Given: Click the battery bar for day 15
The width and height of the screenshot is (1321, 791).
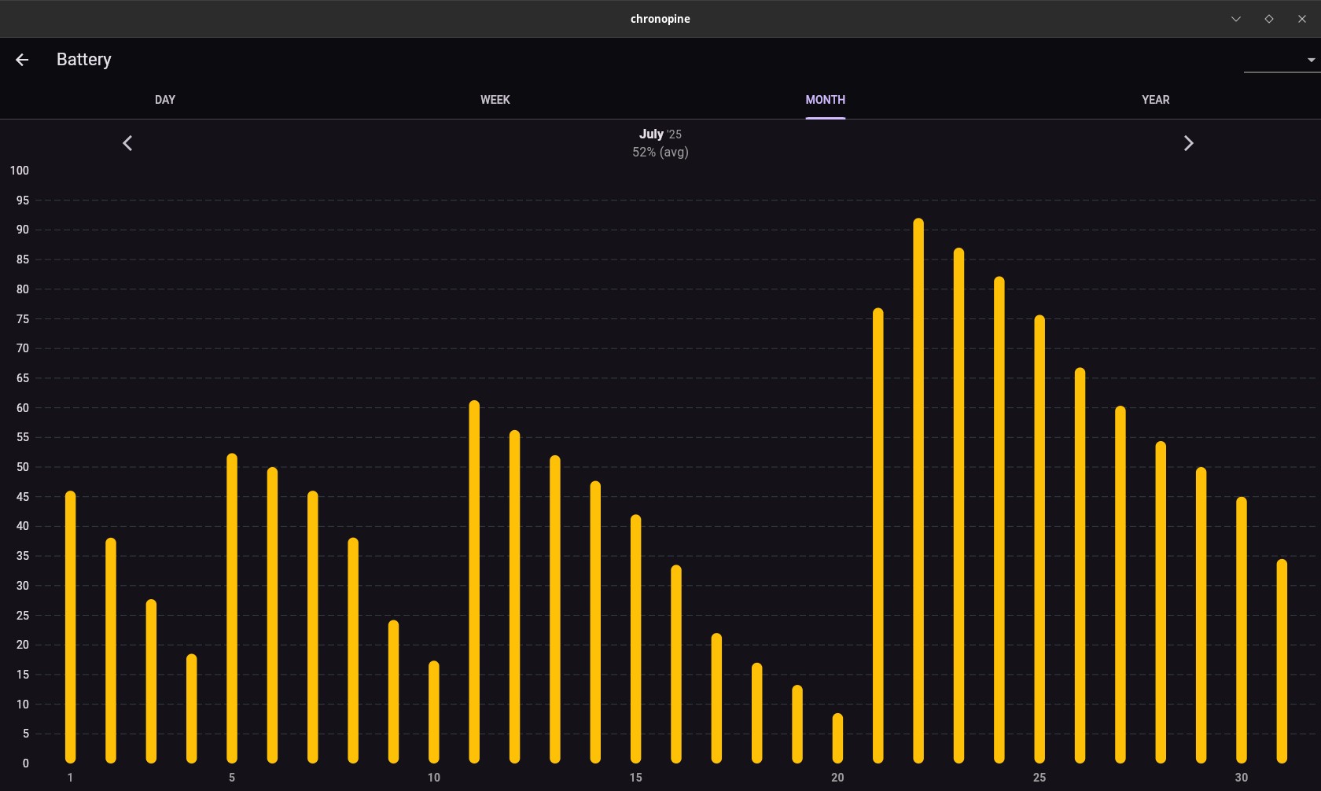Looking at the screenshot, I should [635, 639].
